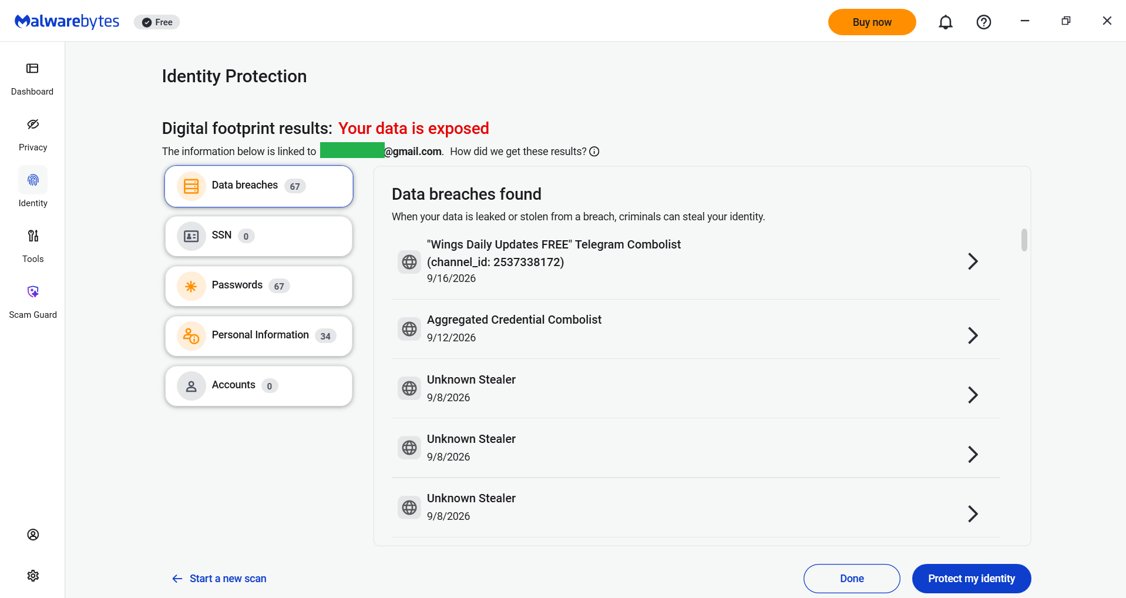
Task: Open the notifications bell
Action: tap(946, 22)
